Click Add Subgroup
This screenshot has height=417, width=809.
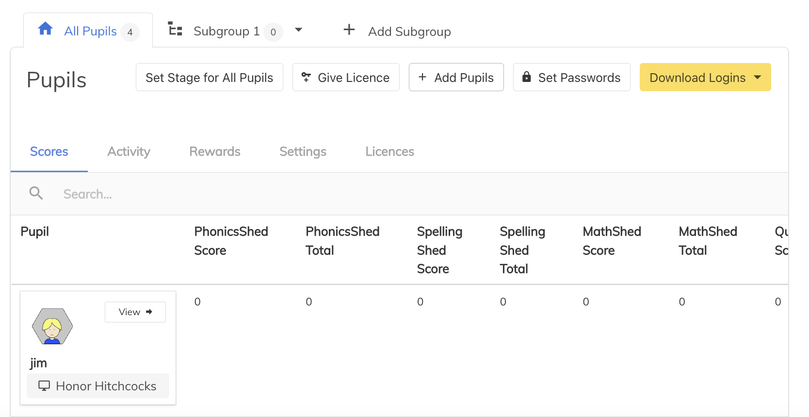(409, 32)
